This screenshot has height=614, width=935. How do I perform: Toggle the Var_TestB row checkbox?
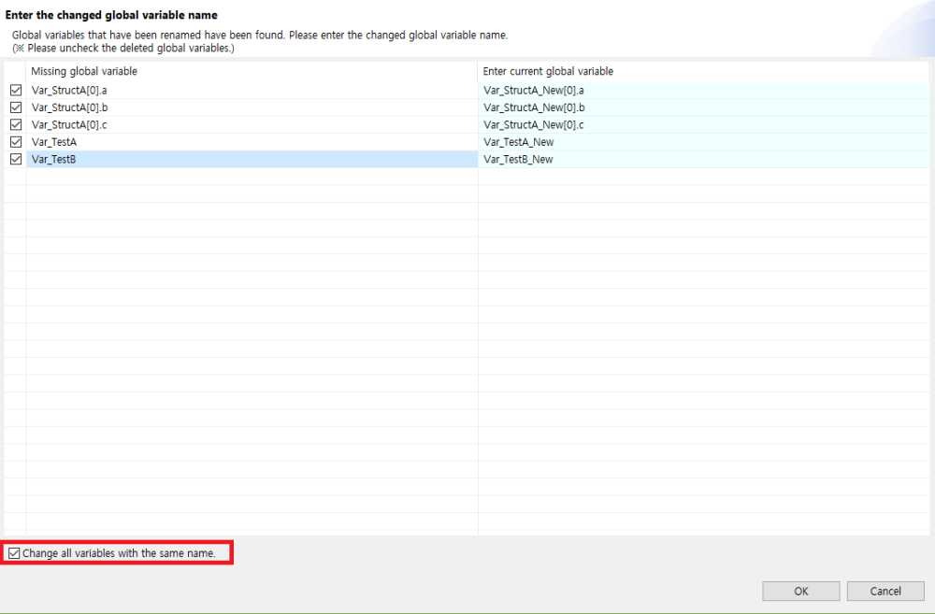[x=15, y=160]
